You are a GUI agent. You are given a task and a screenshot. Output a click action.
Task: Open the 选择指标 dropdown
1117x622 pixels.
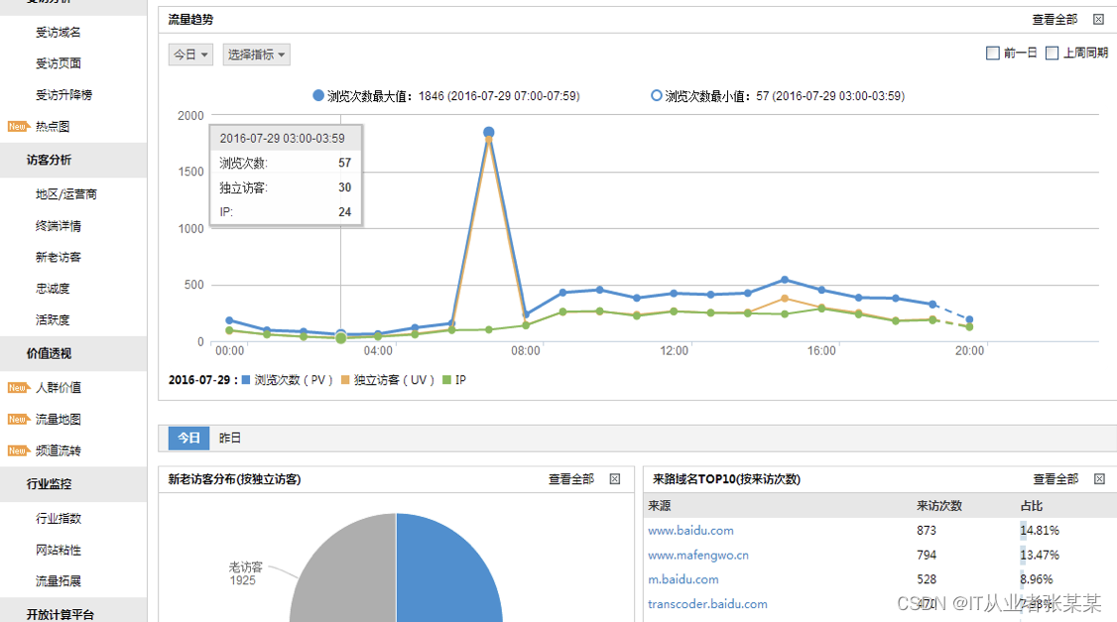pyautogui.click(x=257, y=55)
